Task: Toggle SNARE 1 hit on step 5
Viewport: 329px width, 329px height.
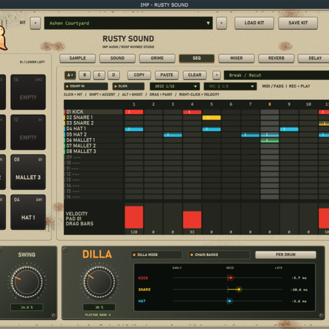Action: pyautogui.click(x=212, y=118)
